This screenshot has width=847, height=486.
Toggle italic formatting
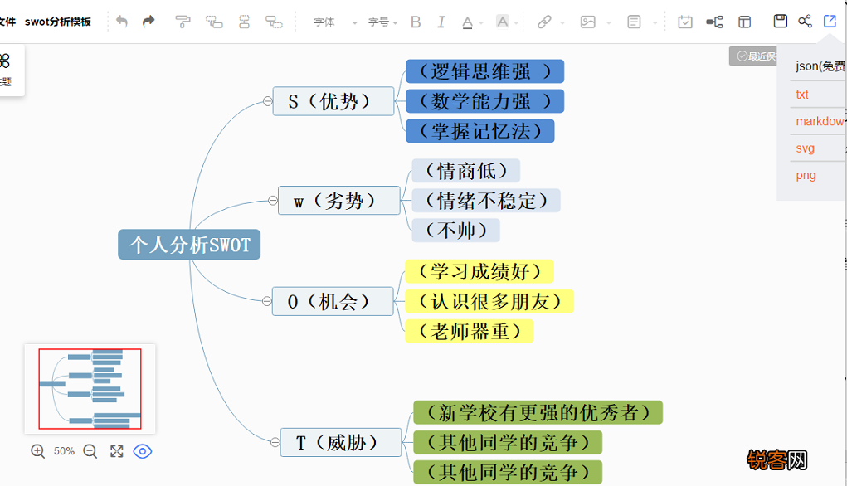441,22
